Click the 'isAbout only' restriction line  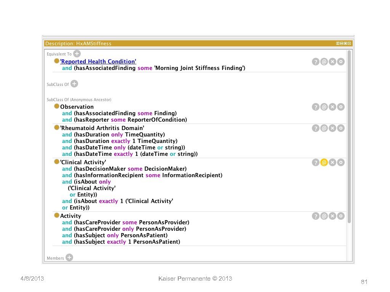point(86,182)
